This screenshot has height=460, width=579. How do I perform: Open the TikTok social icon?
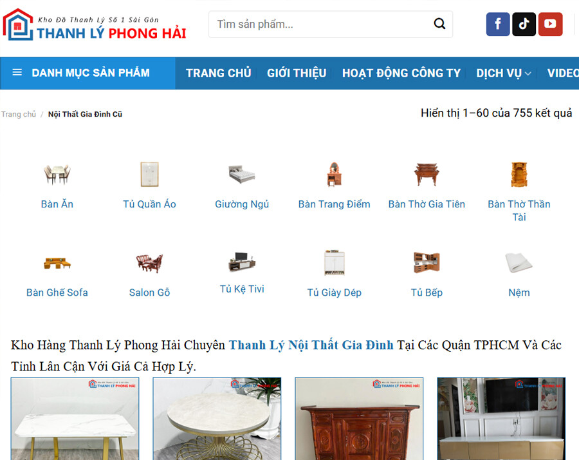(x=524, y=24)
